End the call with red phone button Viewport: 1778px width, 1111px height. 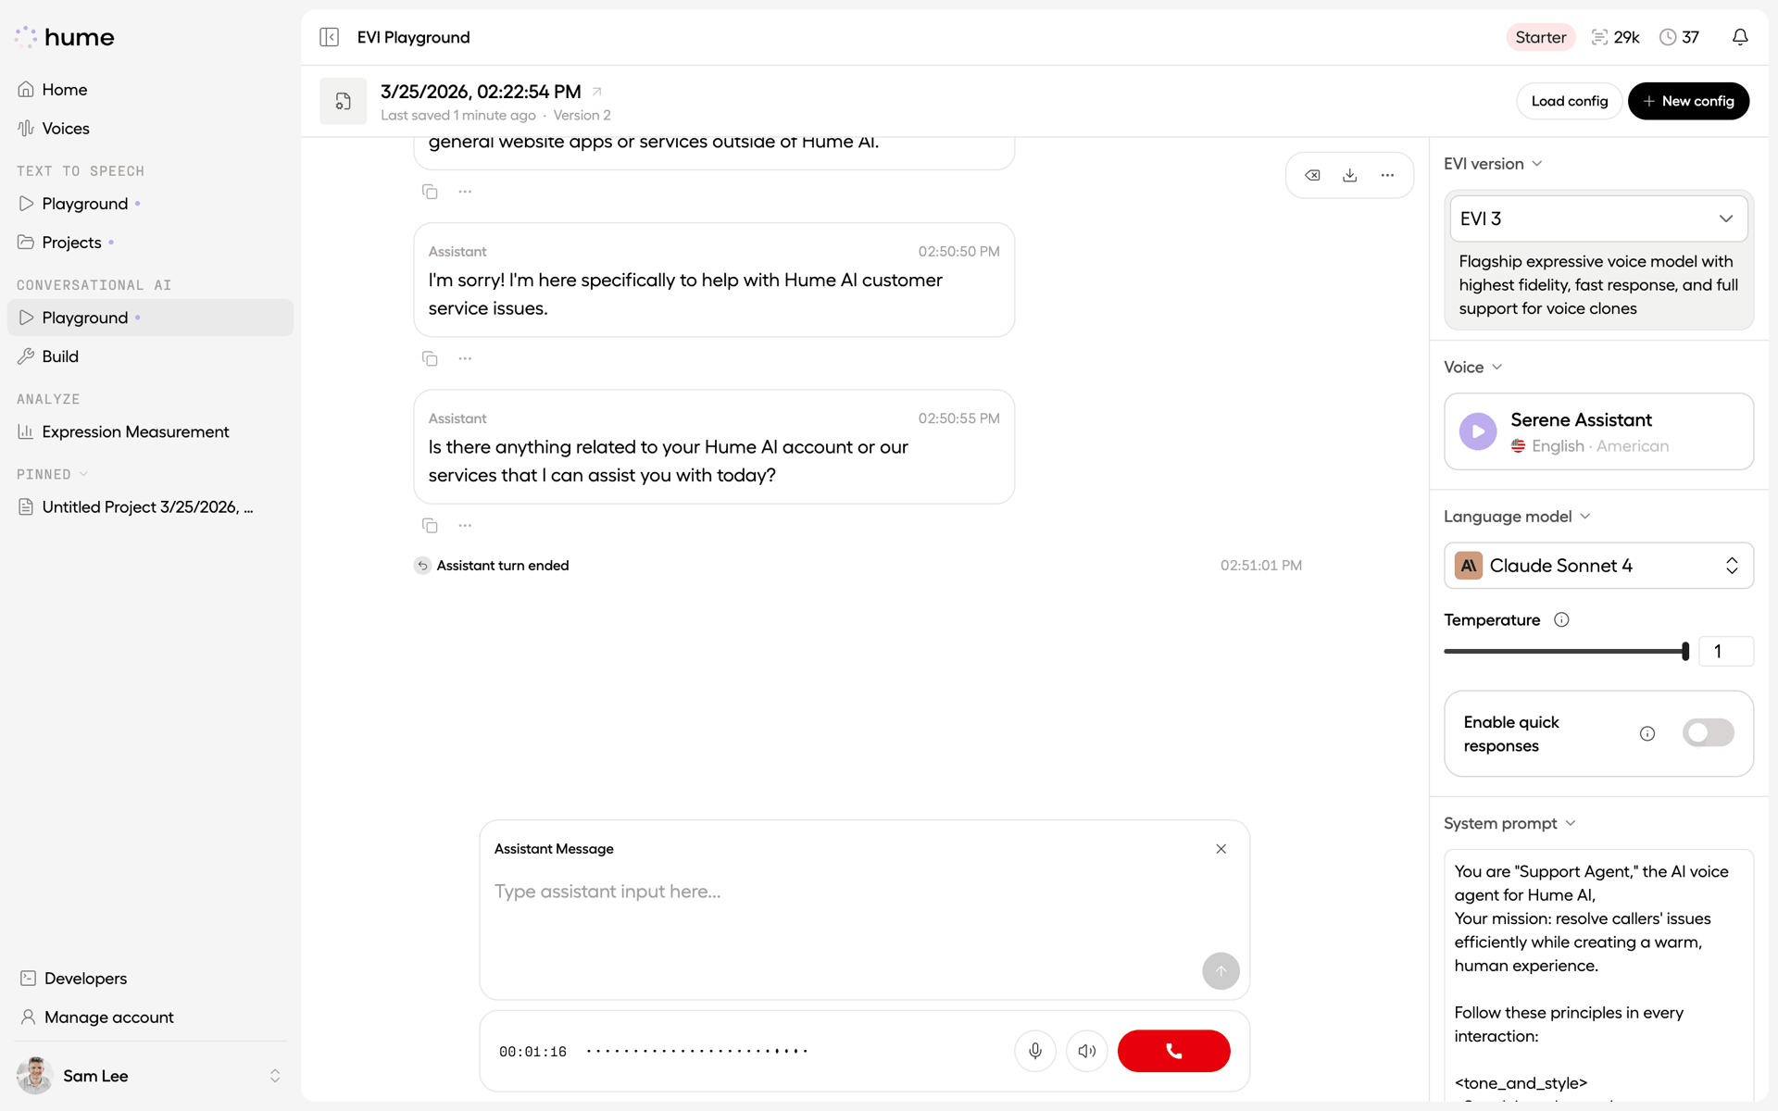(x=1173, y=1051)
